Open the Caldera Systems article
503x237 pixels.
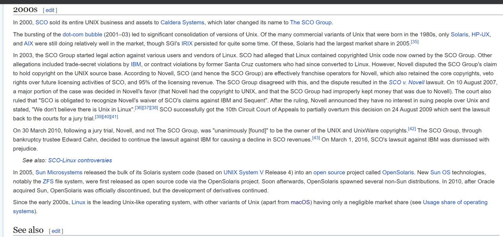click(182, 22)
